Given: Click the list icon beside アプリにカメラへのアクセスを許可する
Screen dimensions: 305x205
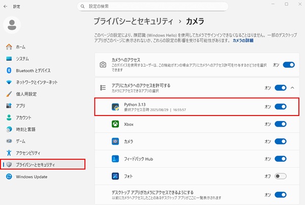Looking at the screenshot, I should (x=103, y=88).
